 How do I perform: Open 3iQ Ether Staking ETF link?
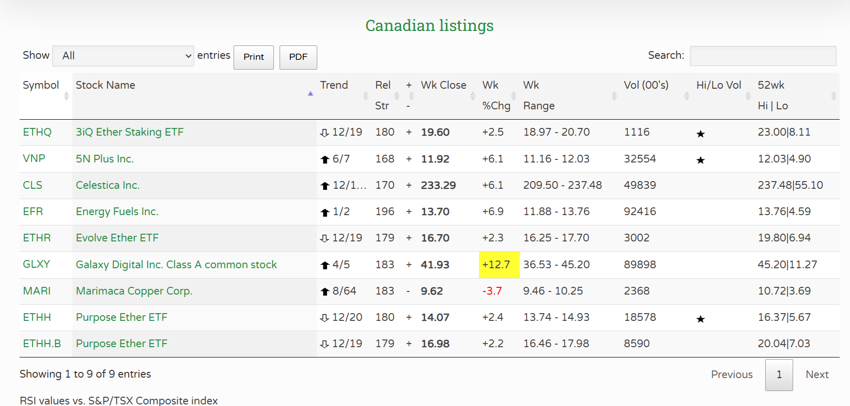pos(130,132)
